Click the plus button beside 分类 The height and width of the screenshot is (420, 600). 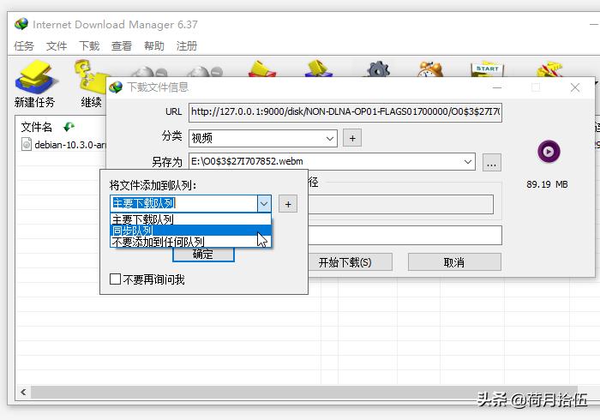point(352,138)
